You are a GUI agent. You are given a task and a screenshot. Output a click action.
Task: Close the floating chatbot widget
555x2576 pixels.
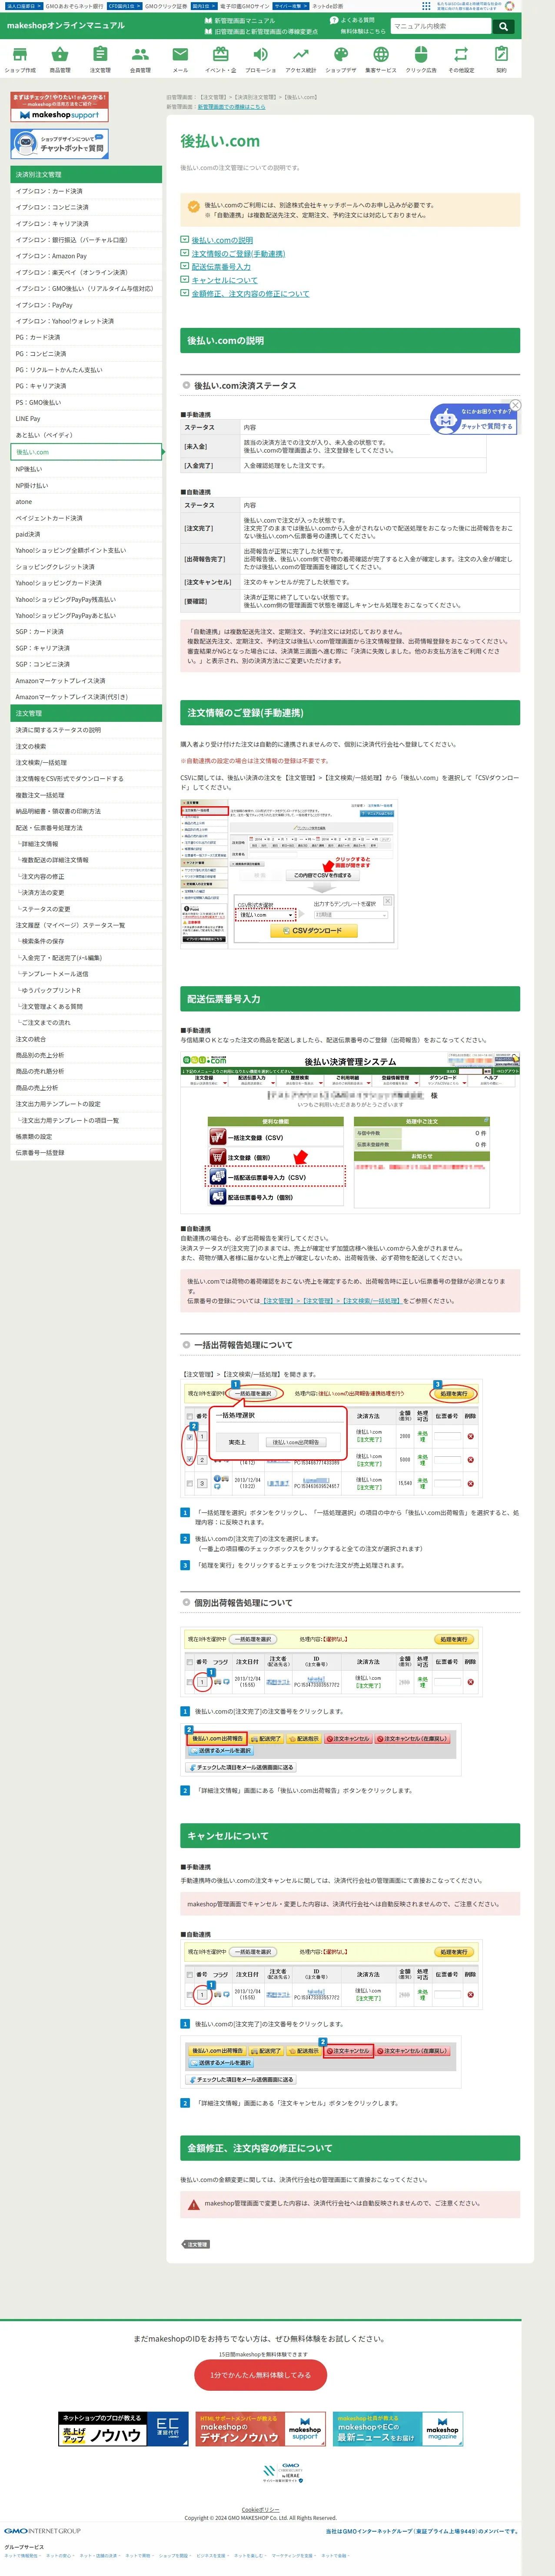click(x=515, y=405)
